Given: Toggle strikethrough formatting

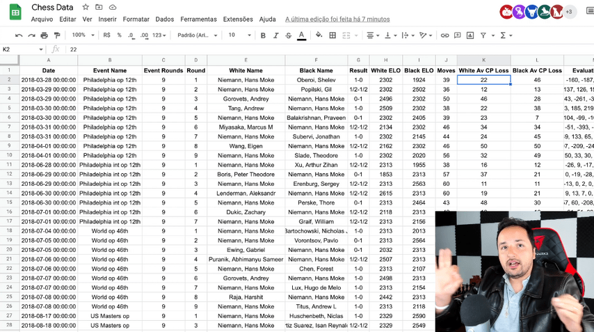Looking at the screenshot, I should (x=288, y=35).
